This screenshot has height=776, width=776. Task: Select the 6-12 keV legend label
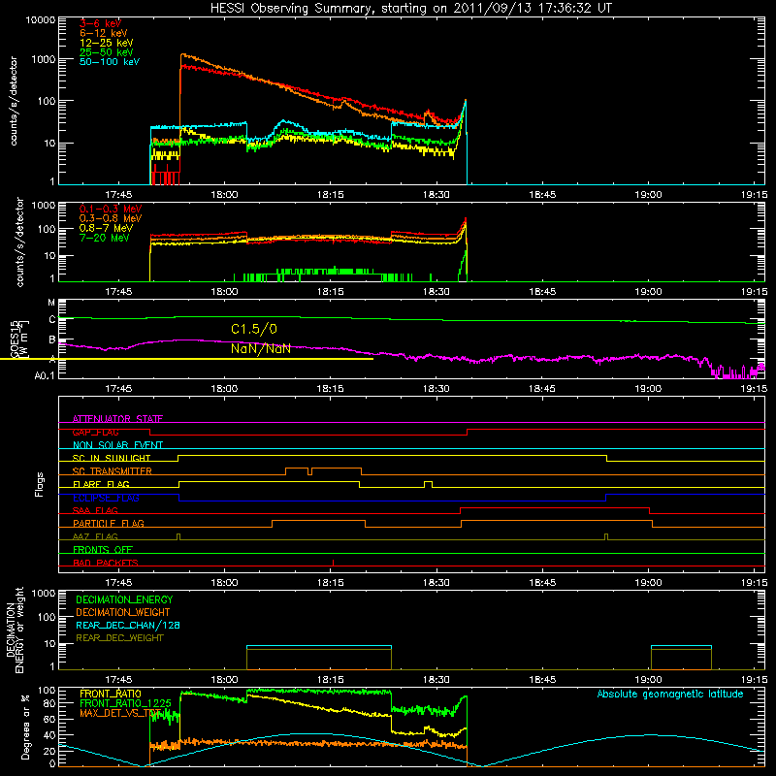coord(104,33)
